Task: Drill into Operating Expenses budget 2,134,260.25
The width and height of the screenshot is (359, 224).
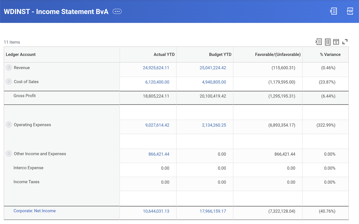Action: (214, 125)
